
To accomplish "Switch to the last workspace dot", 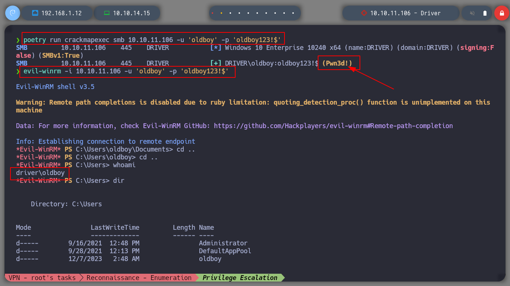I will (293, 13).
